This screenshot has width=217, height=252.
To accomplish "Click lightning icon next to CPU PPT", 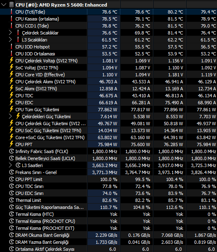I will coord(11,144).
